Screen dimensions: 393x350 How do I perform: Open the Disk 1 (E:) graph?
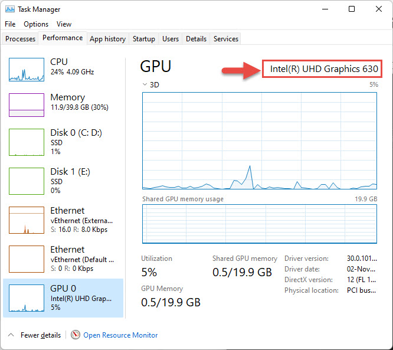click(27, 181)
